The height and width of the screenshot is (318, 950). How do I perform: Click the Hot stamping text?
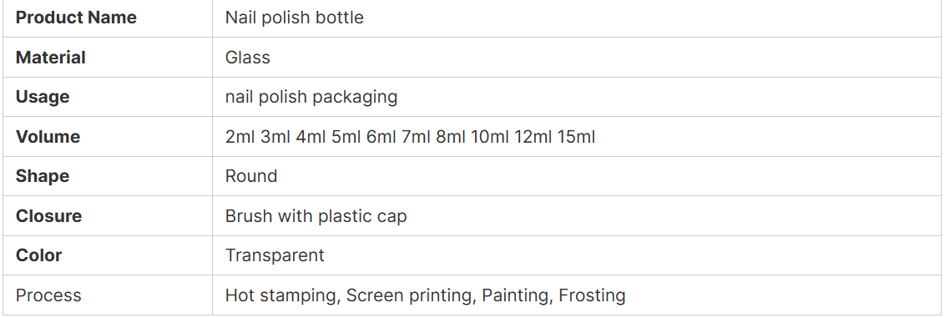(x=281, y=295)
